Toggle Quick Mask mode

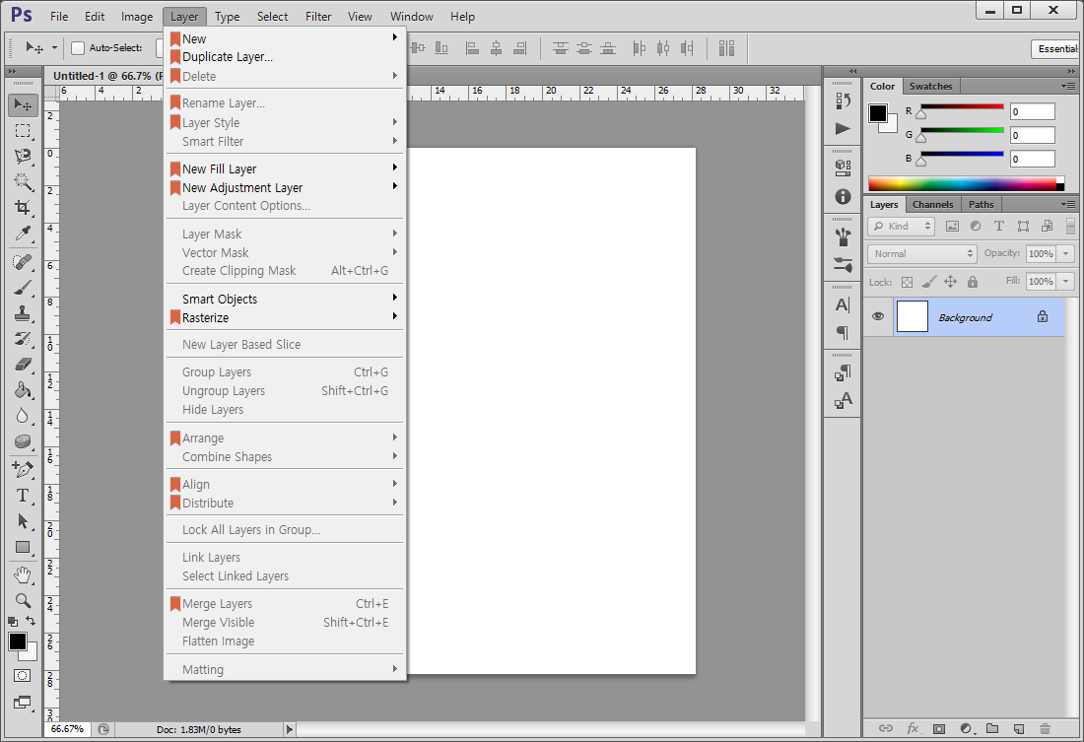(22, 676)
